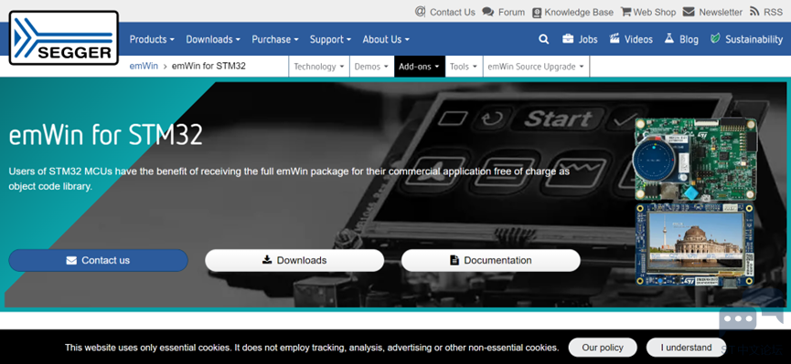Screen dimensions: 791x364
Task: Click the Videos clapperboard icon
Action: click(x=615, y=38)
